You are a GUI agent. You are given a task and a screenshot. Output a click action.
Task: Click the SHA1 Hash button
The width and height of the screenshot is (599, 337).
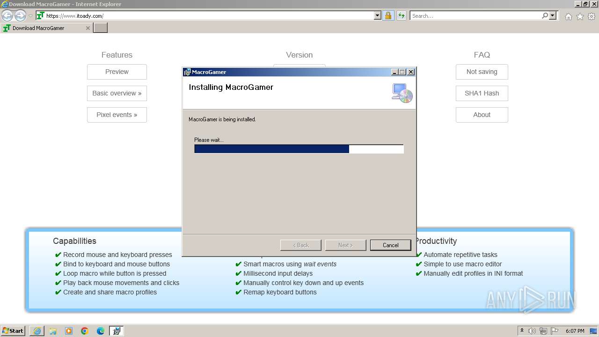click(x=482, y=93)
